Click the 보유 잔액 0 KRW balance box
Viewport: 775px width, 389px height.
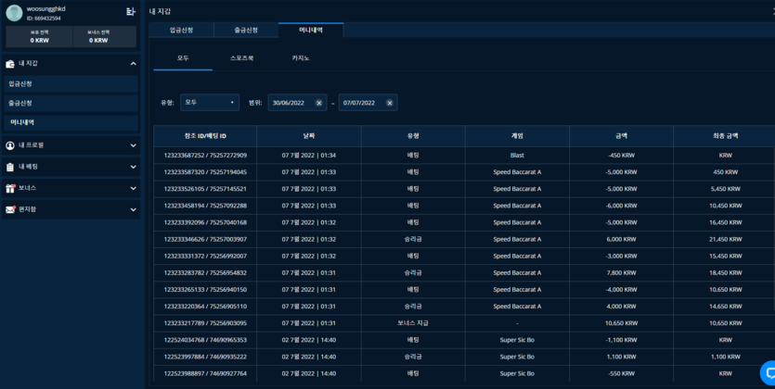[40, 37]
